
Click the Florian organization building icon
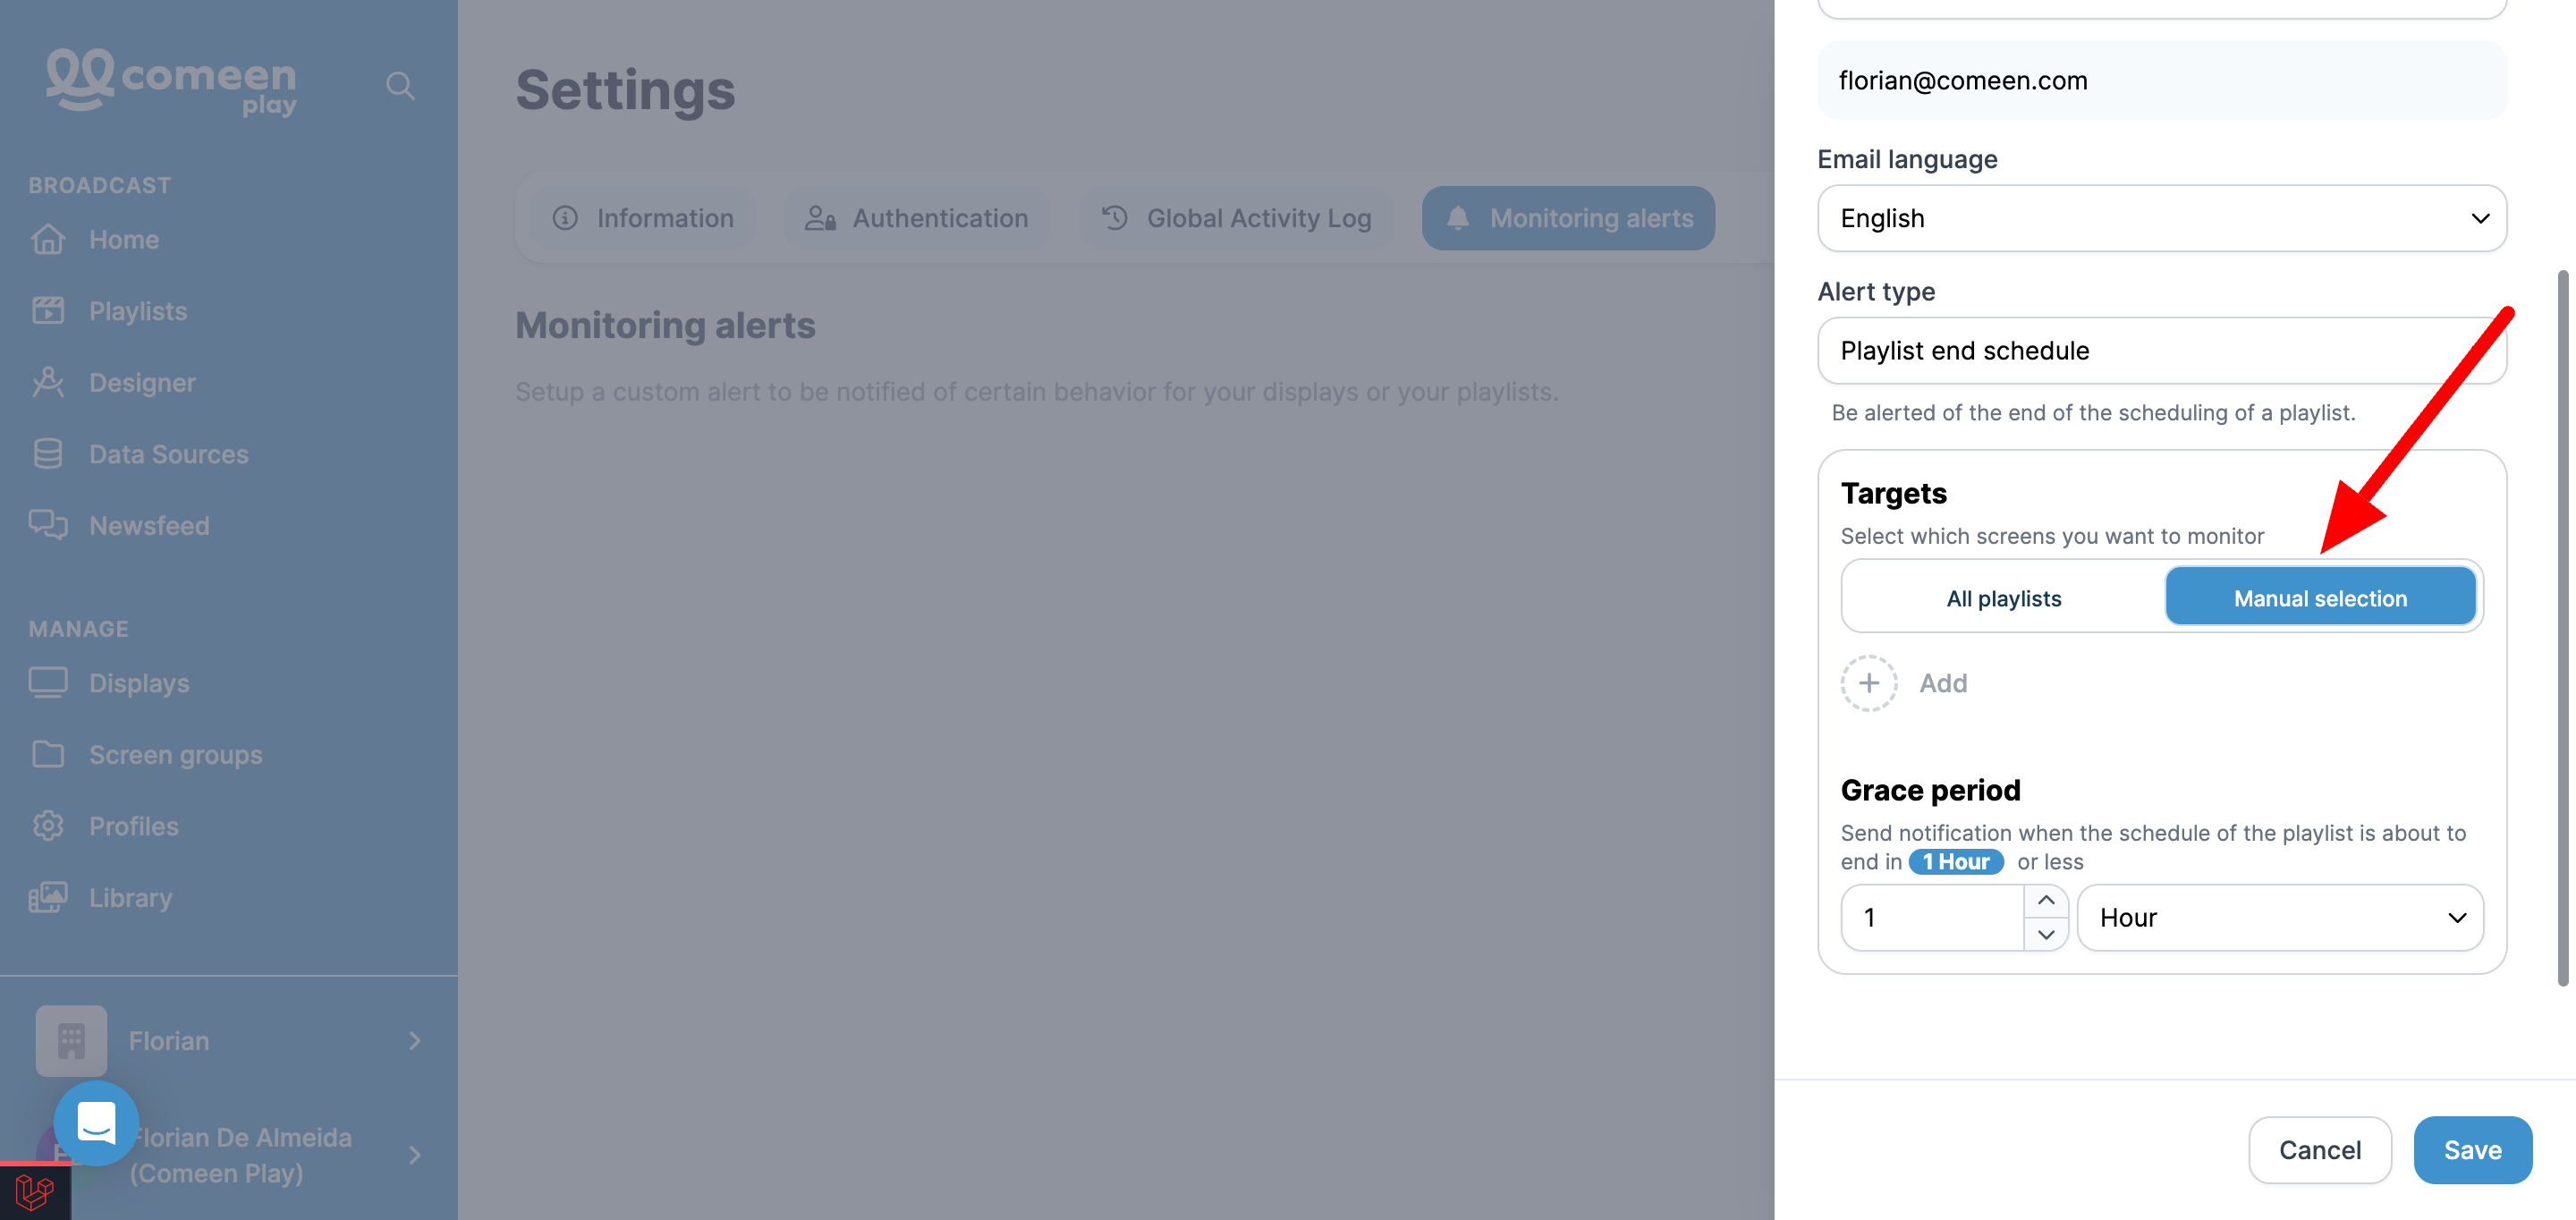tap(71, 1041)
